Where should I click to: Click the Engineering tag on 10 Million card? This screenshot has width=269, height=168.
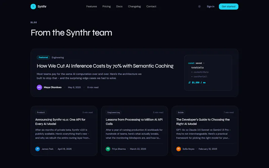[114, 113]
